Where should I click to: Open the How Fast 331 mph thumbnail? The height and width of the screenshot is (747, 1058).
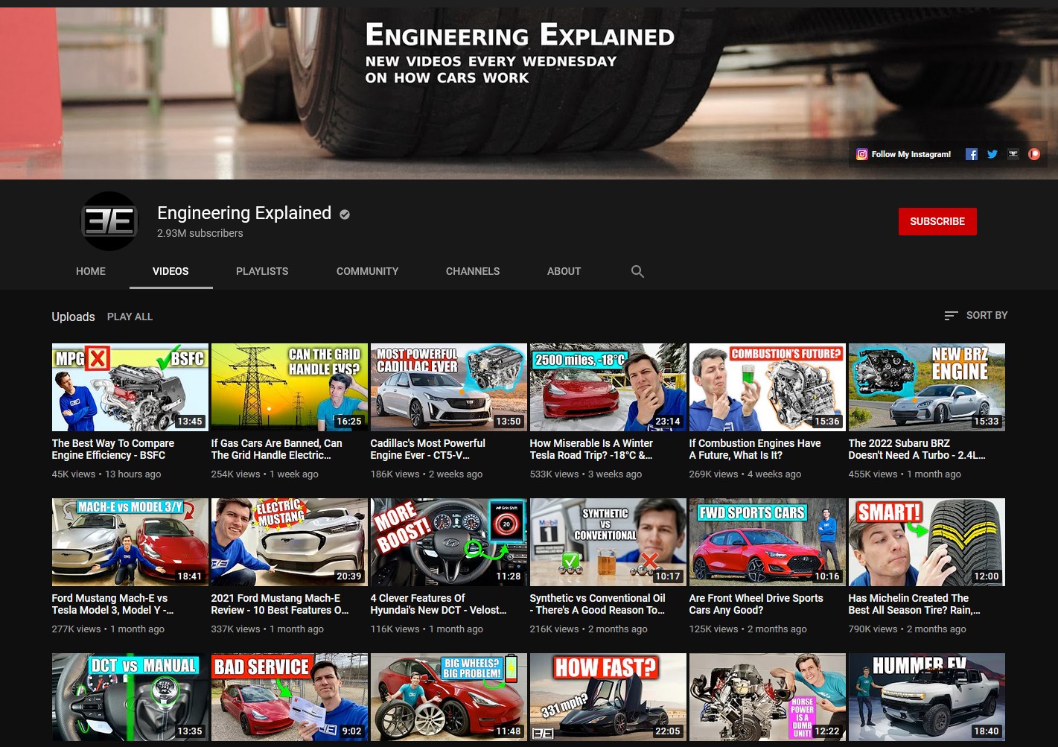click(x=608, y=697)
